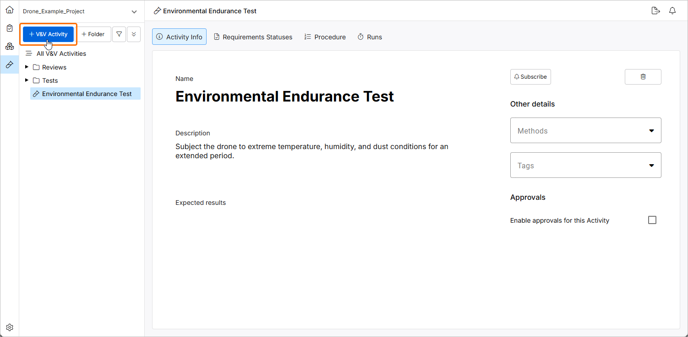Viewport: 688px width, 337px height.
Task: Open the Methods dropdown
Action: [585, 131]
